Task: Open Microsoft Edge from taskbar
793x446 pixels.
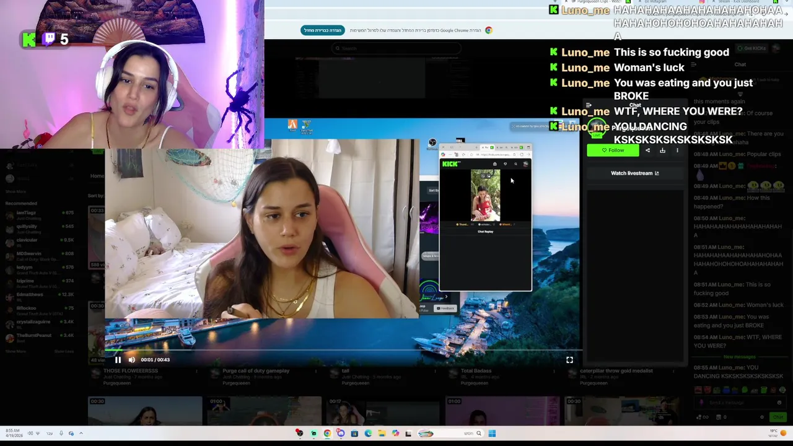Action: click(368, 434)
